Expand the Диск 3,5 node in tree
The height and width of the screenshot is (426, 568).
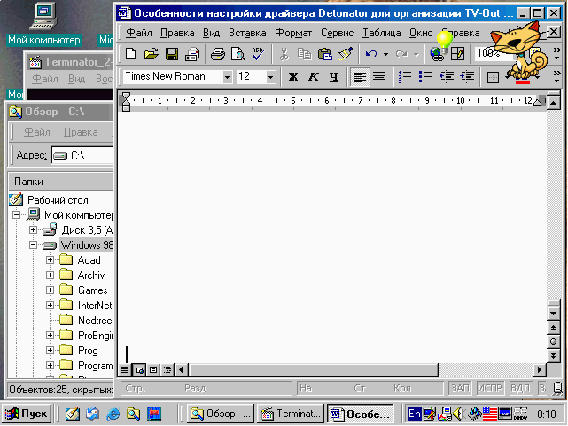click(x=33, y=230)
